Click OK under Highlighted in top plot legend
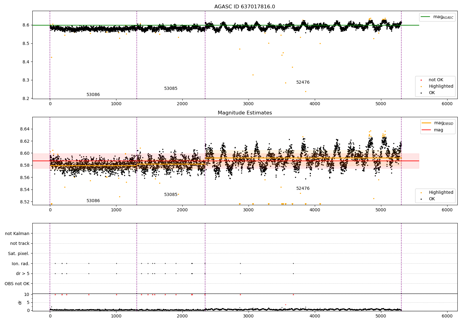The height and width of the screenshot is (323, 462). 432,93
